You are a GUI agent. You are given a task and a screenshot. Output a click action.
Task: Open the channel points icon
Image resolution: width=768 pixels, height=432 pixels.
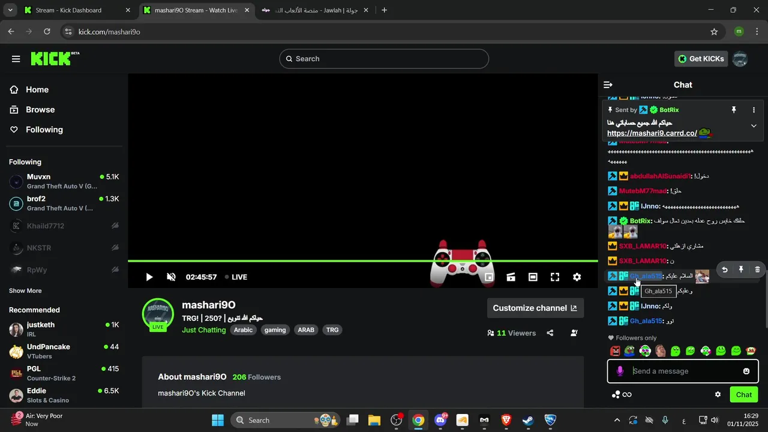pyautogui.click(x=621, y=395)
